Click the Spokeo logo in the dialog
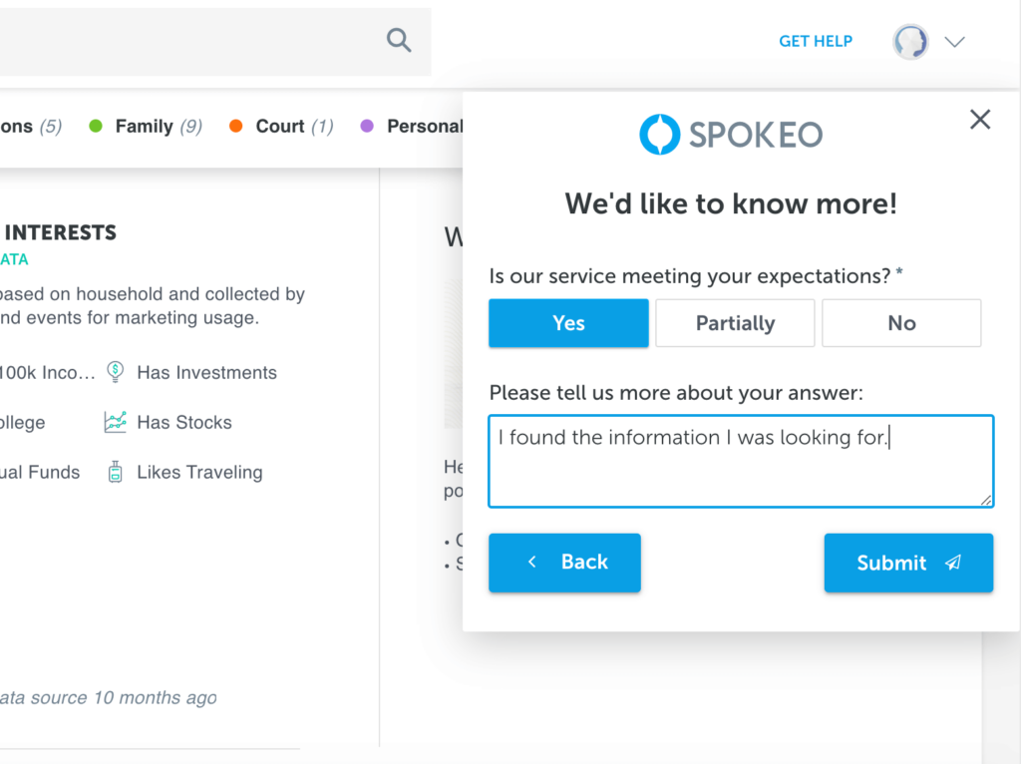1021x764 pixels. tap(730, 134)
